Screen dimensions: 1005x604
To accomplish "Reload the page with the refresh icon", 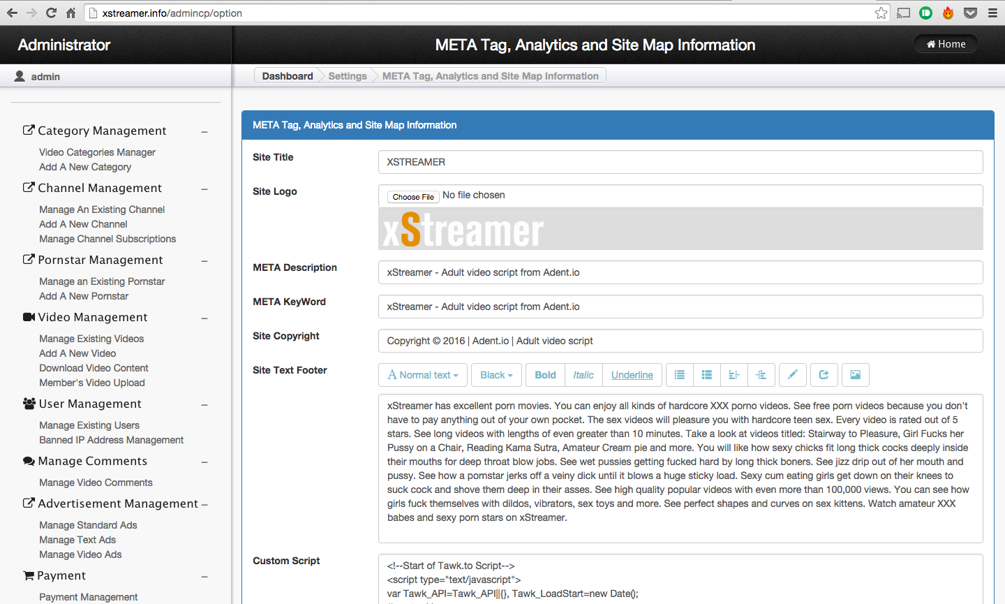I will [x=51, y=13].
